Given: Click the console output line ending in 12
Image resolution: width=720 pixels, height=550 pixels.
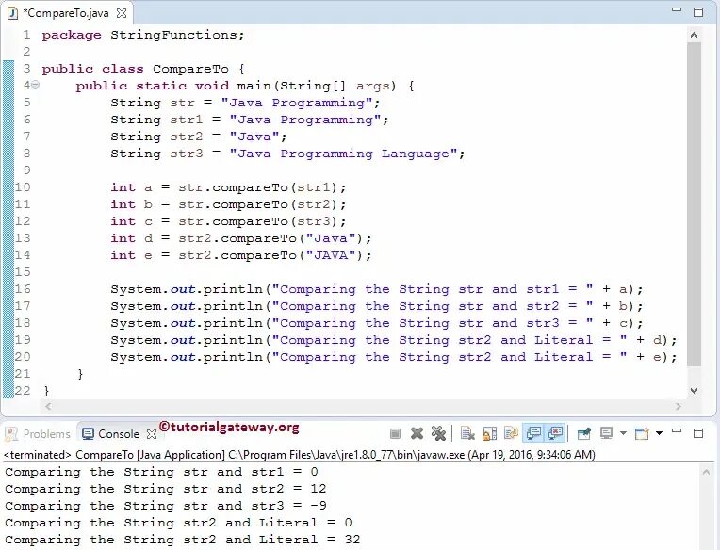Looking at the screenshot, I should (165, 489).
